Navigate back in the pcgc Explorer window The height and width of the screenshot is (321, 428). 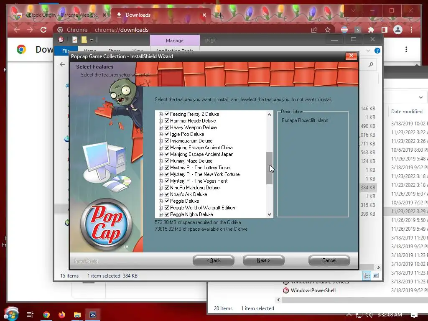tap(62, 64)
